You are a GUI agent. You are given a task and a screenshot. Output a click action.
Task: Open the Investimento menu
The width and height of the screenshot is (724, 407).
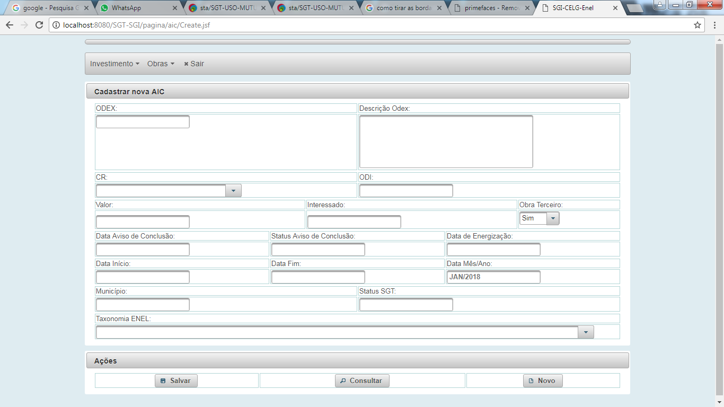[x=114, y=64]
